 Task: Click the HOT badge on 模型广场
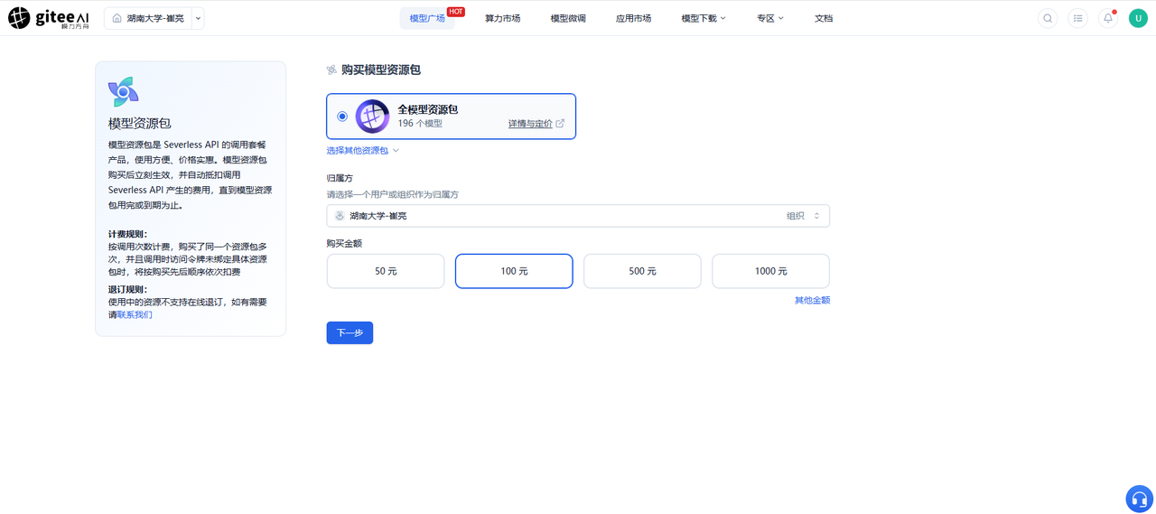tap(456, 12)
